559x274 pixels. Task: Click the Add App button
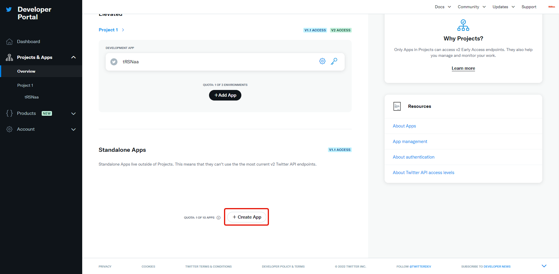[225, 95]
